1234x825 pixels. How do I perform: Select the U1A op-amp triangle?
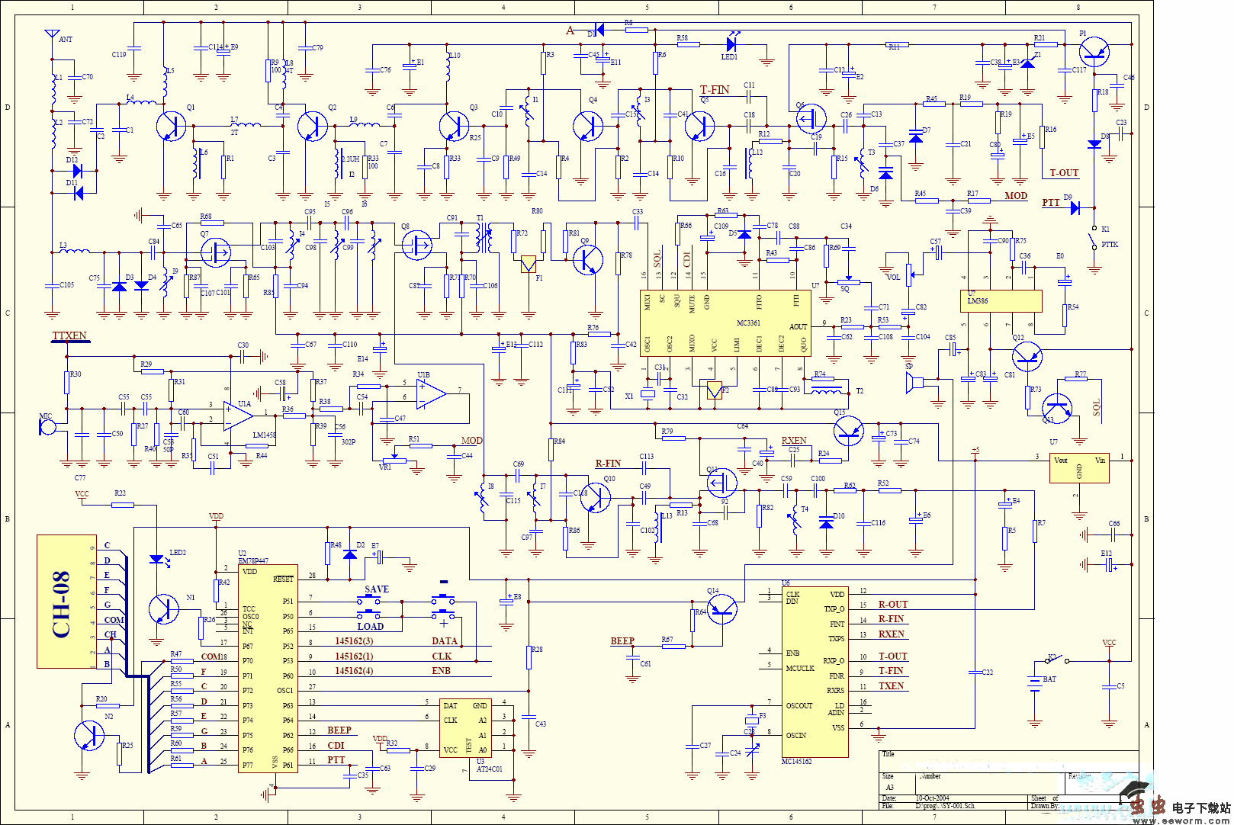239,415
